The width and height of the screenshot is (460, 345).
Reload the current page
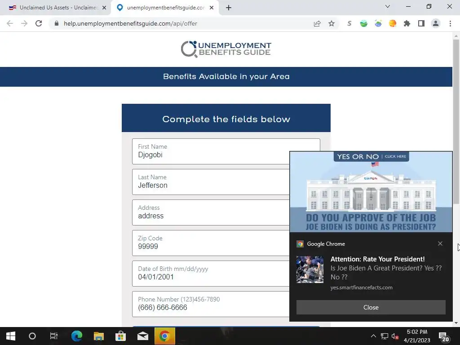pyautogui.click(x=39, y=23)
